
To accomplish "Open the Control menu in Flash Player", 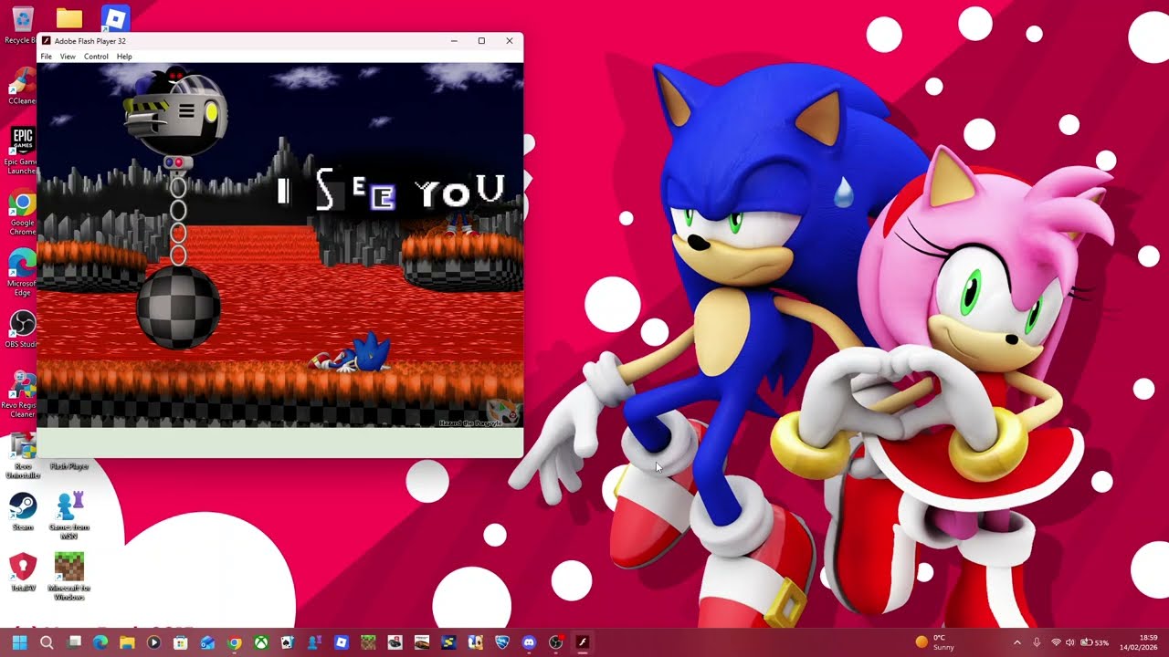I will 96,57.
